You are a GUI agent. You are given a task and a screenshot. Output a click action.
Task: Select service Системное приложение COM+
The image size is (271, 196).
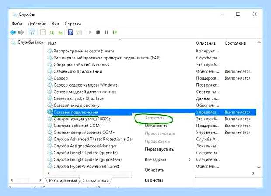coord(84,133)
